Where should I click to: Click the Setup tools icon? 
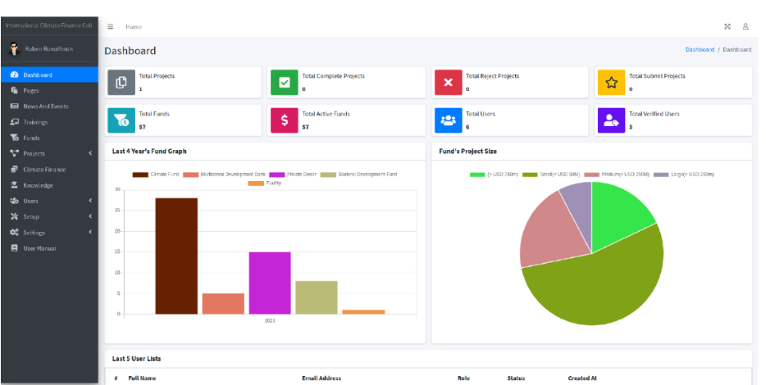pos(14,216)
